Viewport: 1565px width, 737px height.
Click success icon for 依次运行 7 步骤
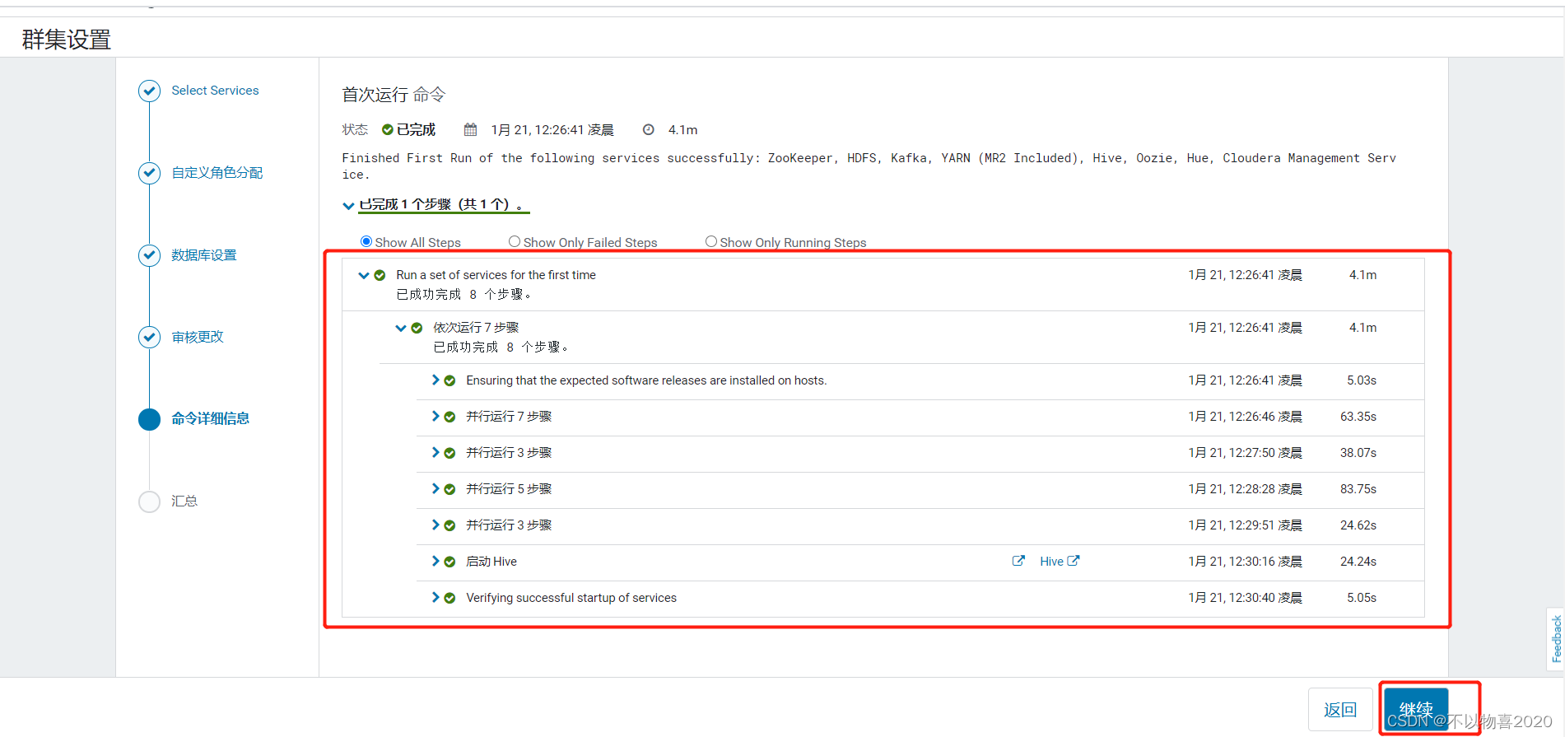pyautogui.click(x=417, y=328)
